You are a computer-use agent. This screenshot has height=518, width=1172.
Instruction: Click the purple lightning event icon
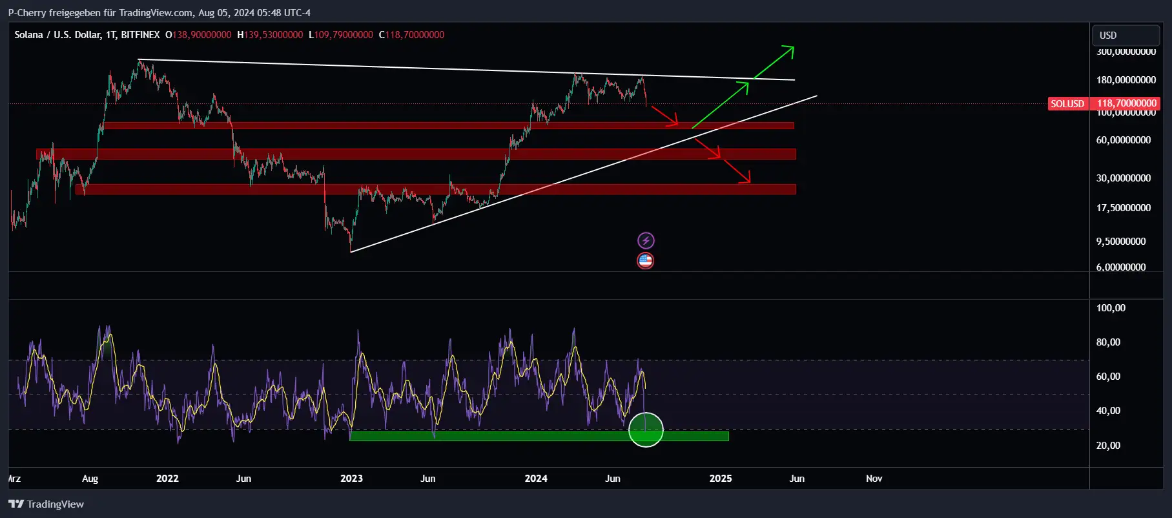coord(646,241)
